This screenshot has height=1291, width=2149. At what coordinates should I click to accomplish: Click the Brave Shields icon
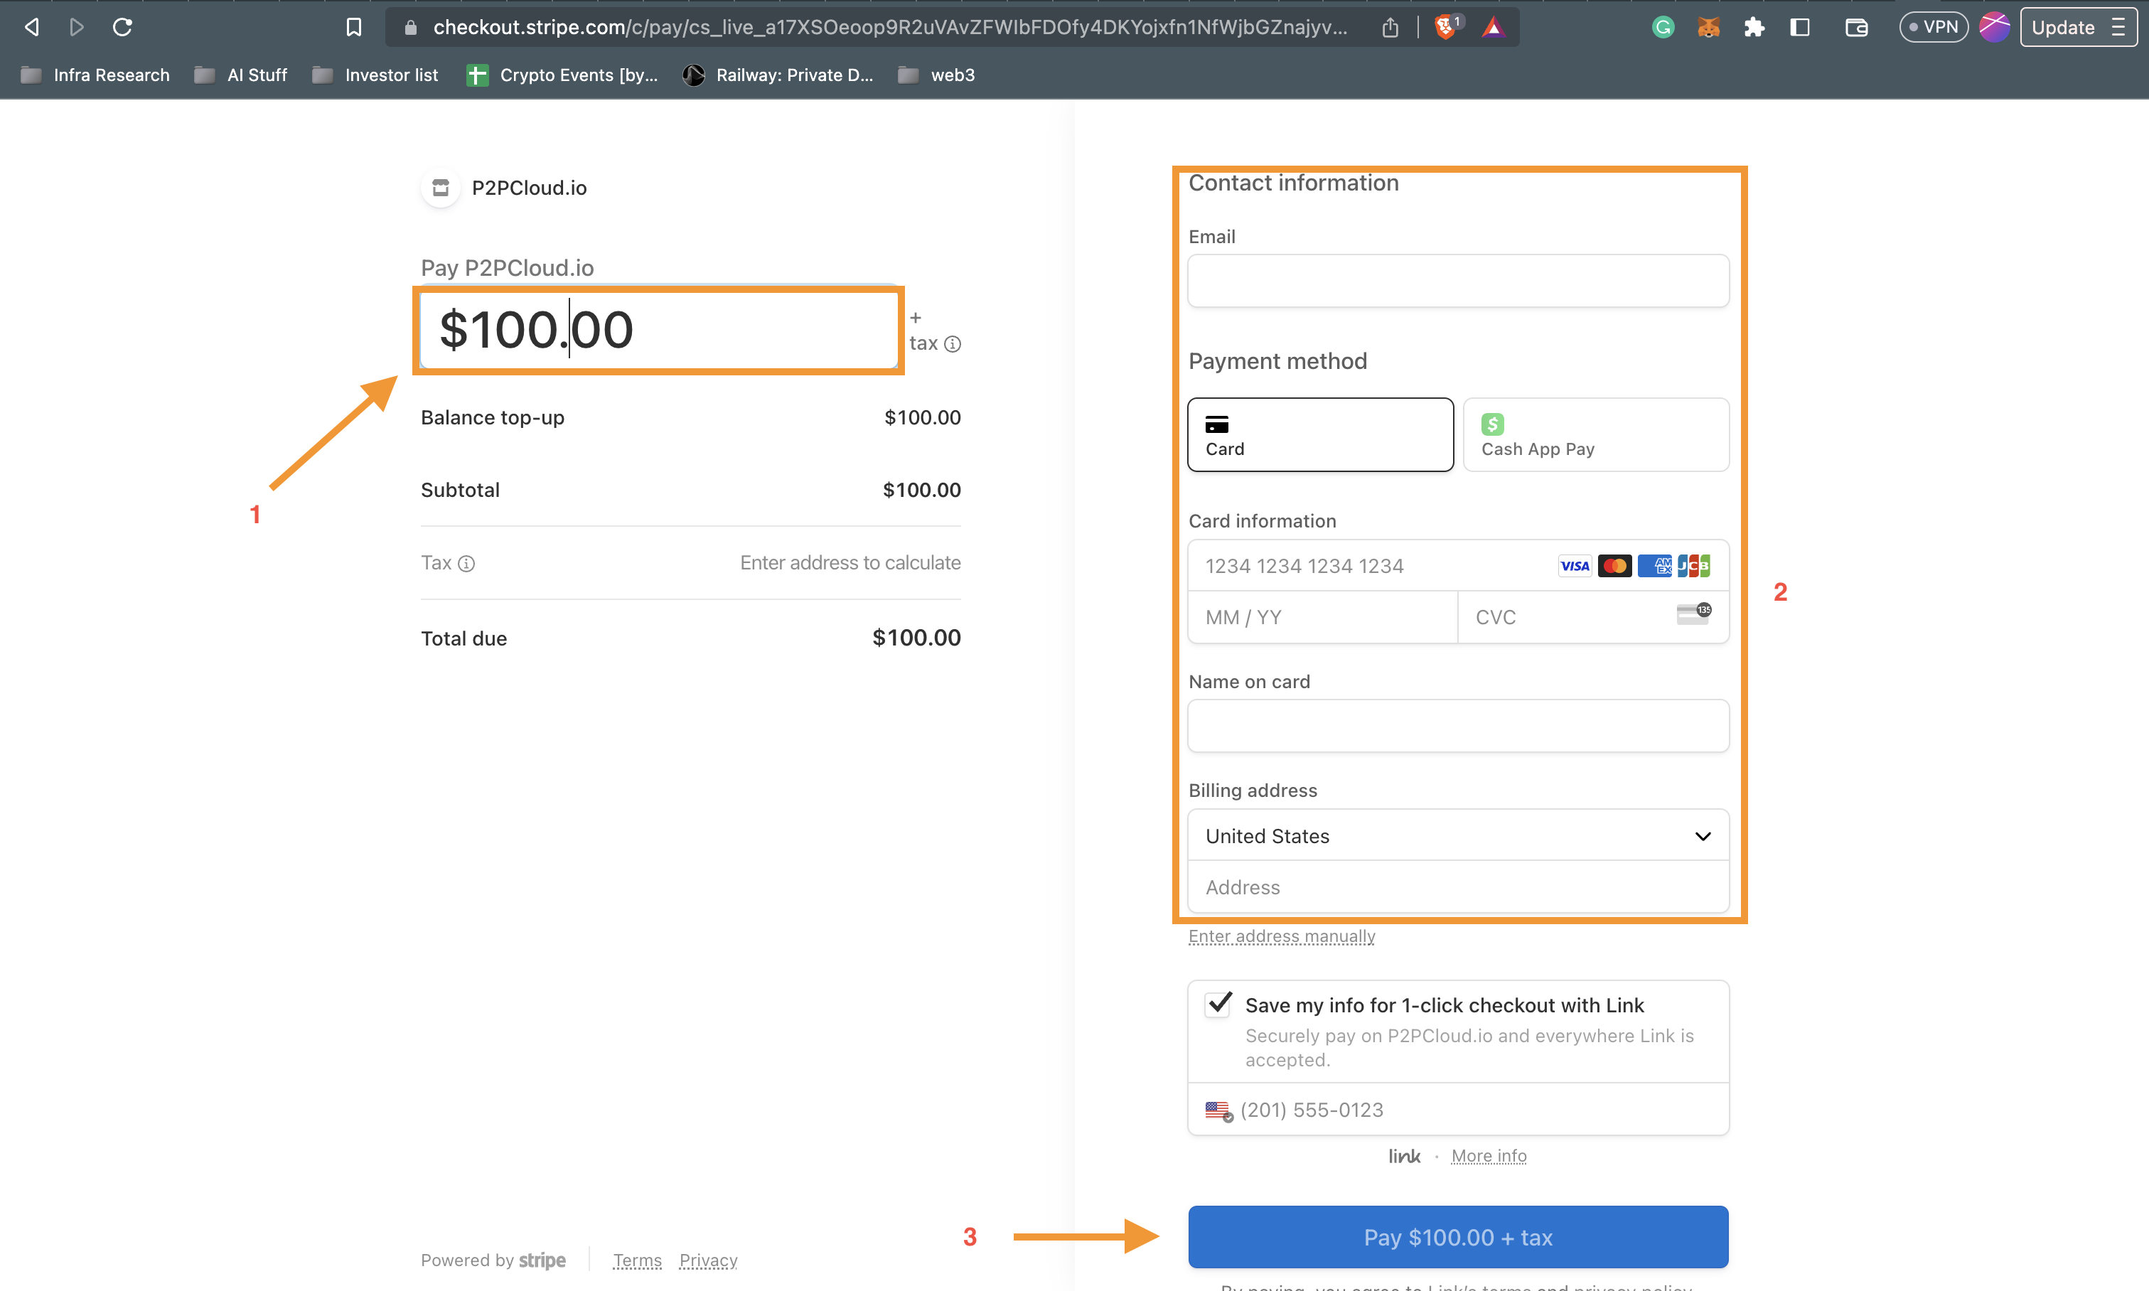point(1445,27)
